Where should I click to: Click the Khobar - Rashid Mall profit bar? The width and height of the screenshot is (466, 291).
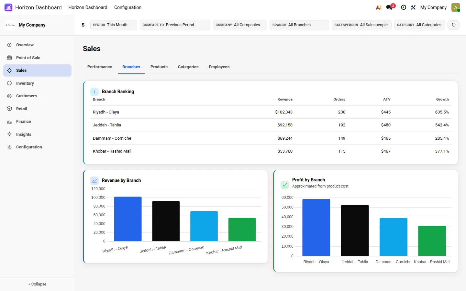tap(432, 241)
